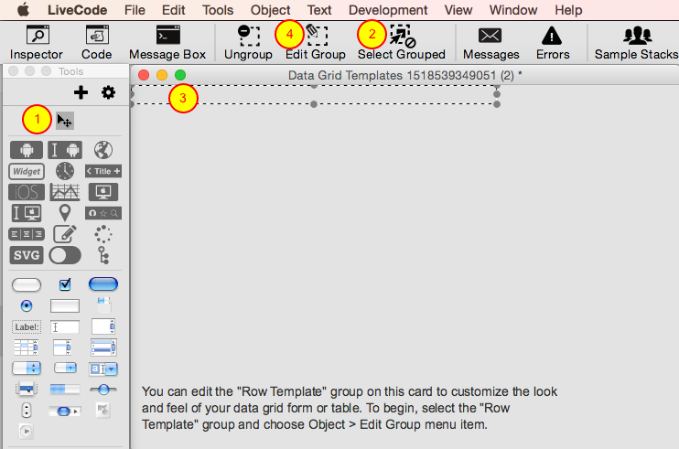Choose the pulldown menu button object
Viewport: 679px width, 449px height.
pos(65,369)
